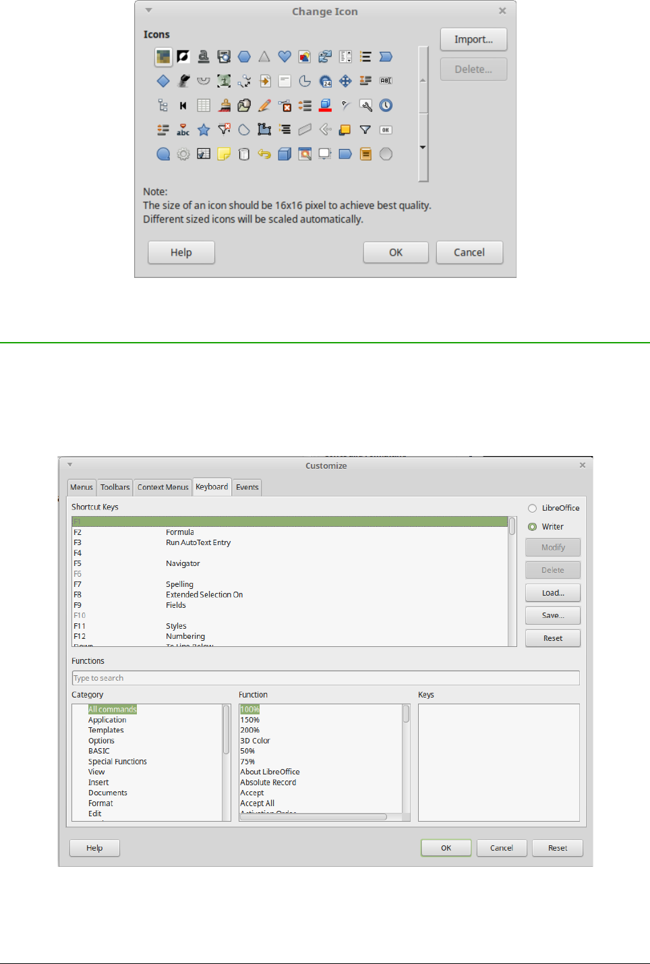Select the Keyboard tab
Viewport: 650px width, 964px height.
[x=212, y=486]
